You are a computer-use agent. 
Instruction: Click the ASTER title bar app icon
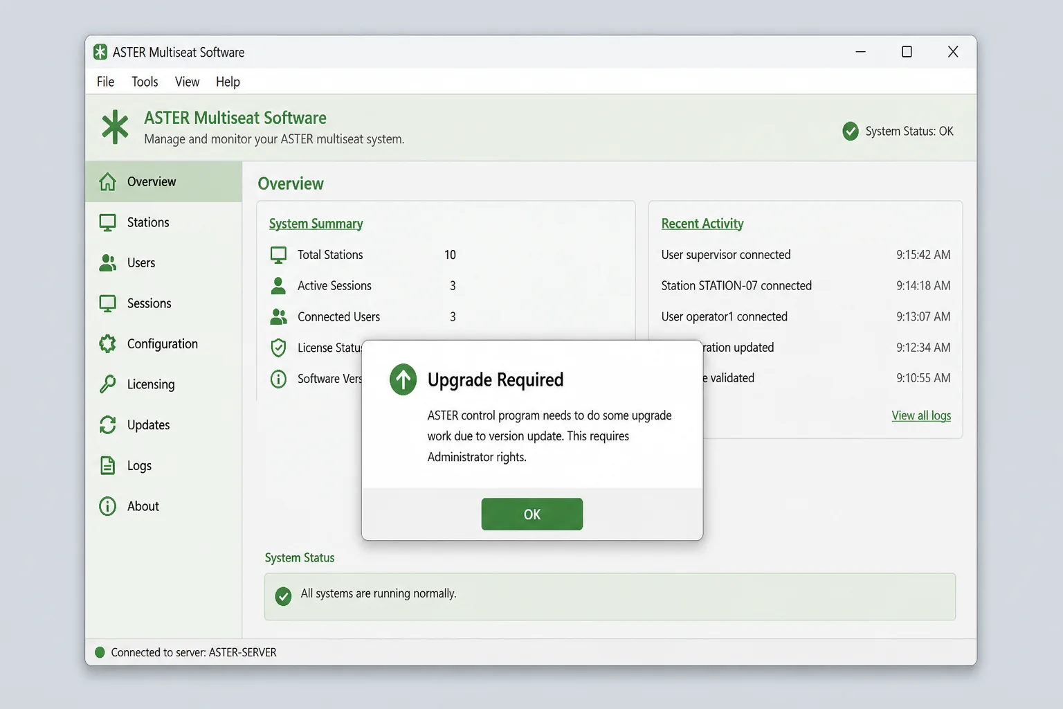[x=100, y=52]
